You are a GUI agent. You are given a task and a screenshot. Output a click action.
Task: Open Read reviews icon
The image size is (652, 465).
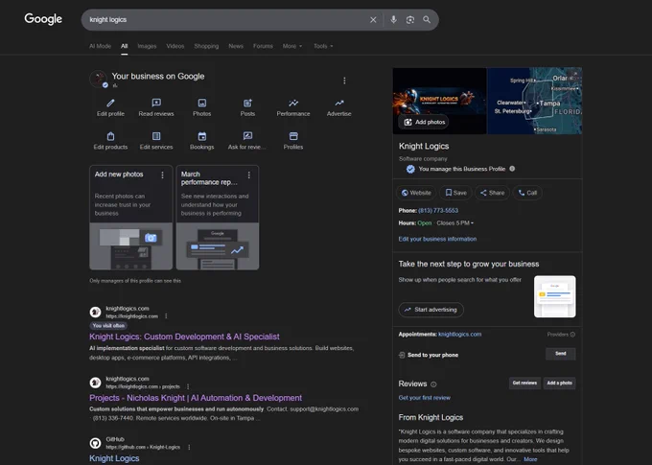point(156,103)
